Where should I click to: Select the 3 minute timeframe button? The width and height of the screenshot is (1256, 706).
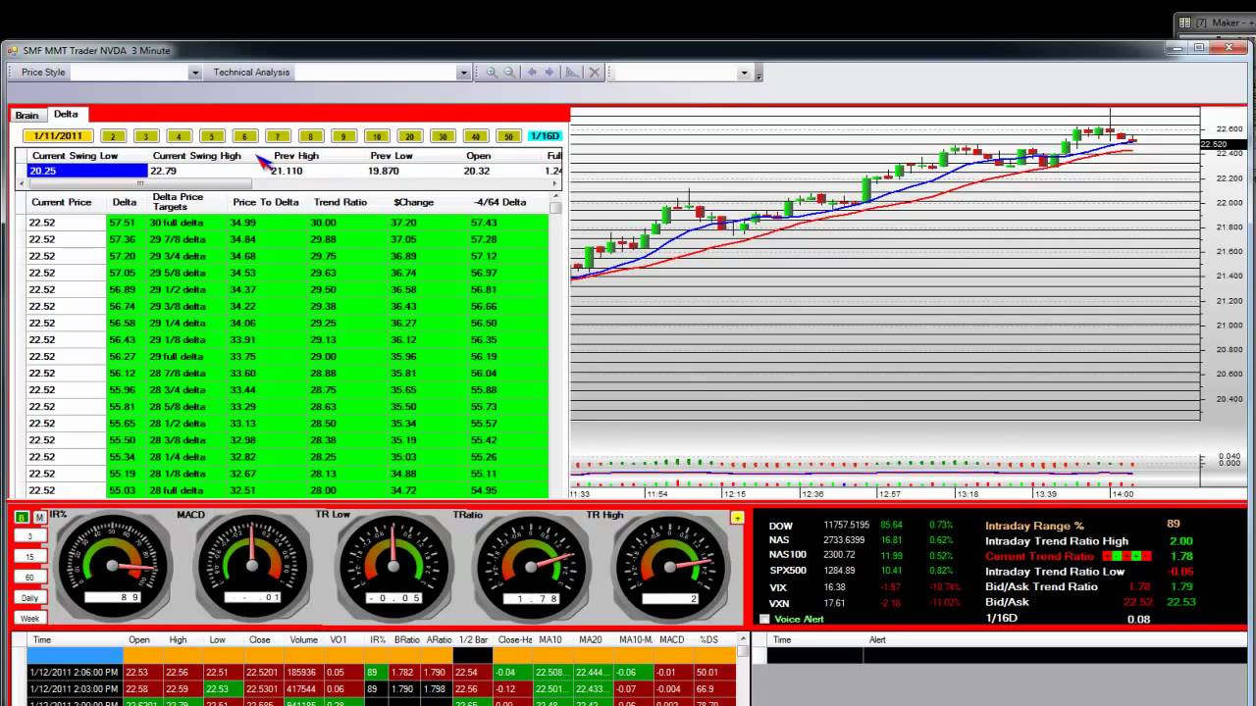[29, 536]
